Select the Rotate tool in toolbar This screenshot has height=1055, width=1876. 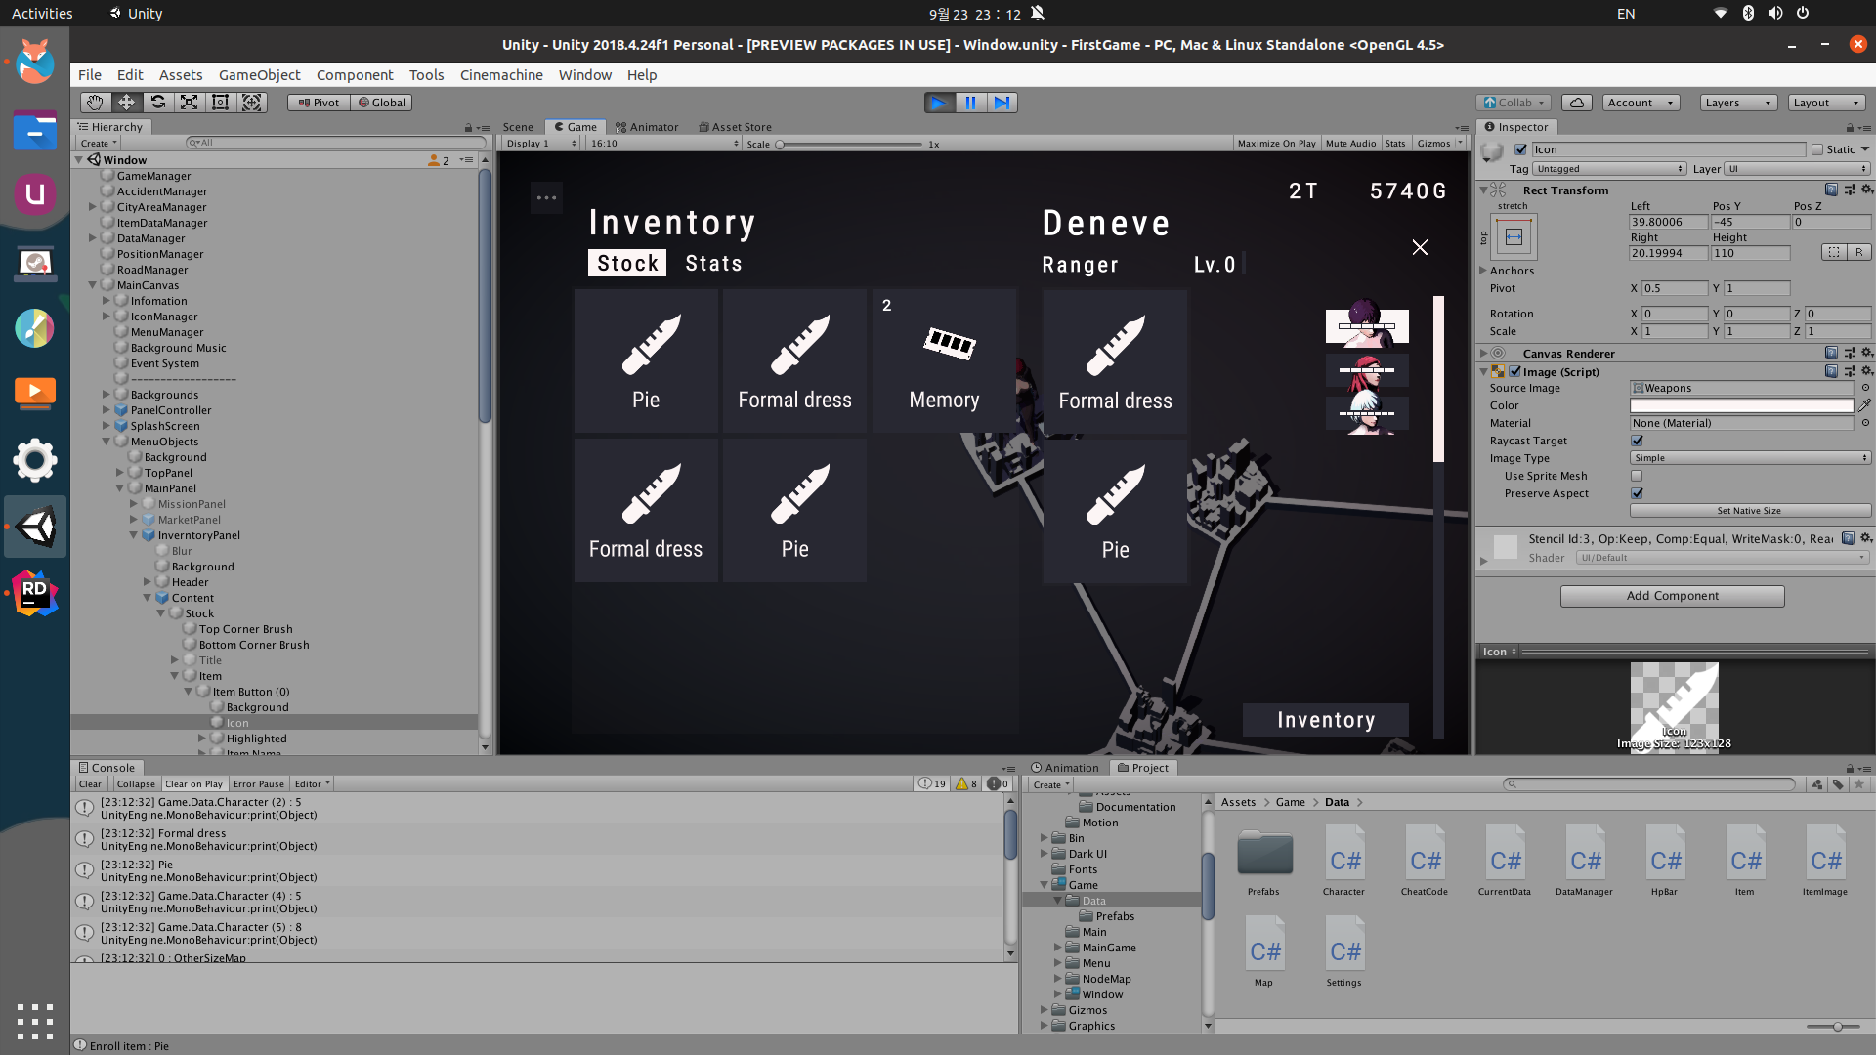click(157, 103)
